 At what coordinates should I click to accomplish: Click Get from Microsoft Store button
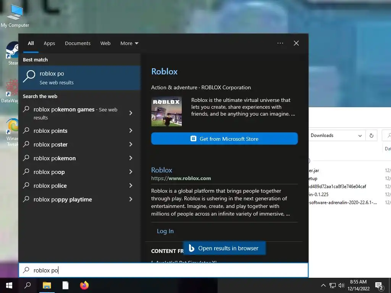(x=225, y=138)
